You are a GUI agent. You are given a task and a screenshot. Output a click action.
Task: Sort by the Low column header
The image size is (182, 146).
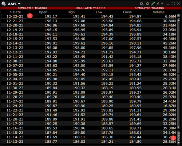click(99, 12)
